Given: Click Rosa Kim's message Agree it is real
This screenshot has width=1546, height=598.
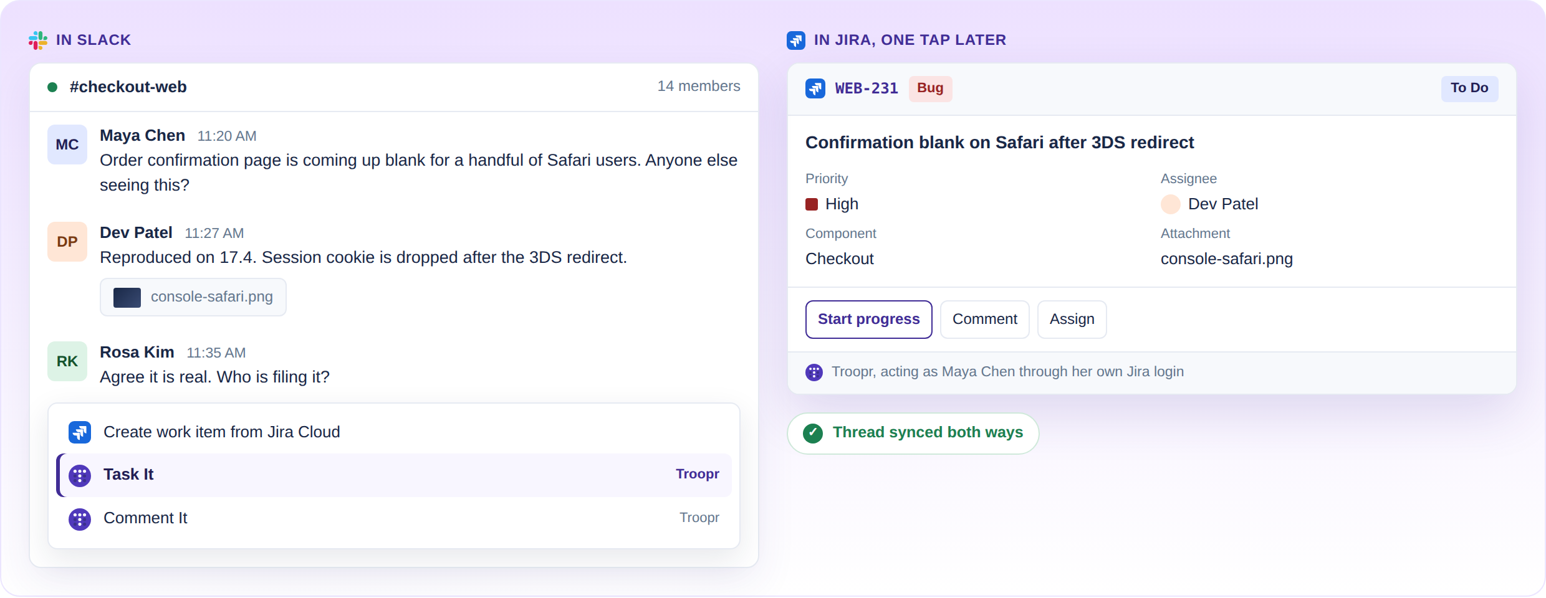Looking at the screenshot, I should tap(214, 377).
